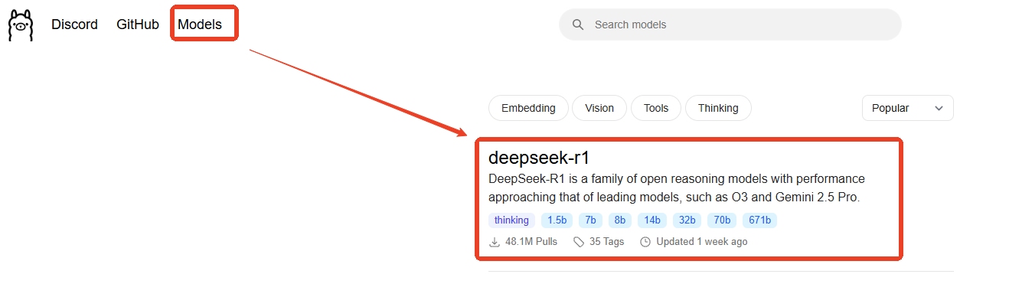This screenshot has width=1009, height=284.
Task: Select the 671b size tag
Action: (x=759, y=220)
